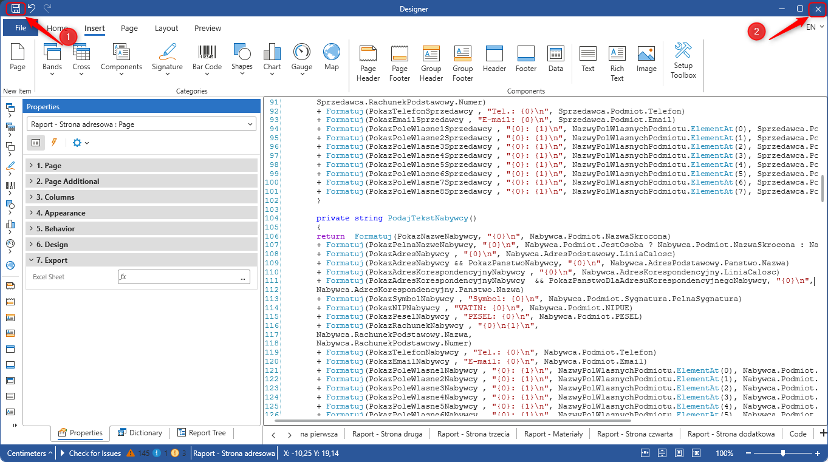Switch to the Layout ribbon tab
Viewport: 828px width, 462px height.
(x=166, y=29)
